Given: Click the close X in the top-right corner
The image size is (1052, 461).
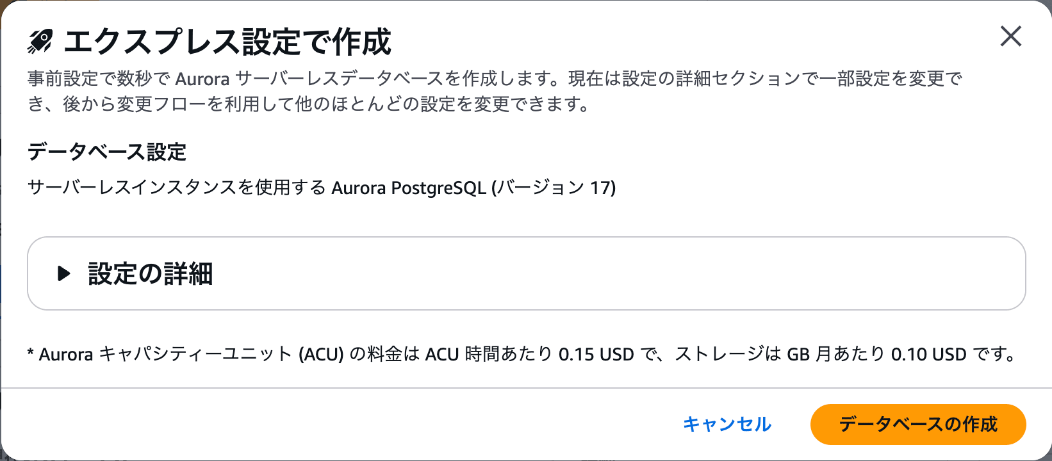Looking at the screenshot, I should click(1010, 36).
